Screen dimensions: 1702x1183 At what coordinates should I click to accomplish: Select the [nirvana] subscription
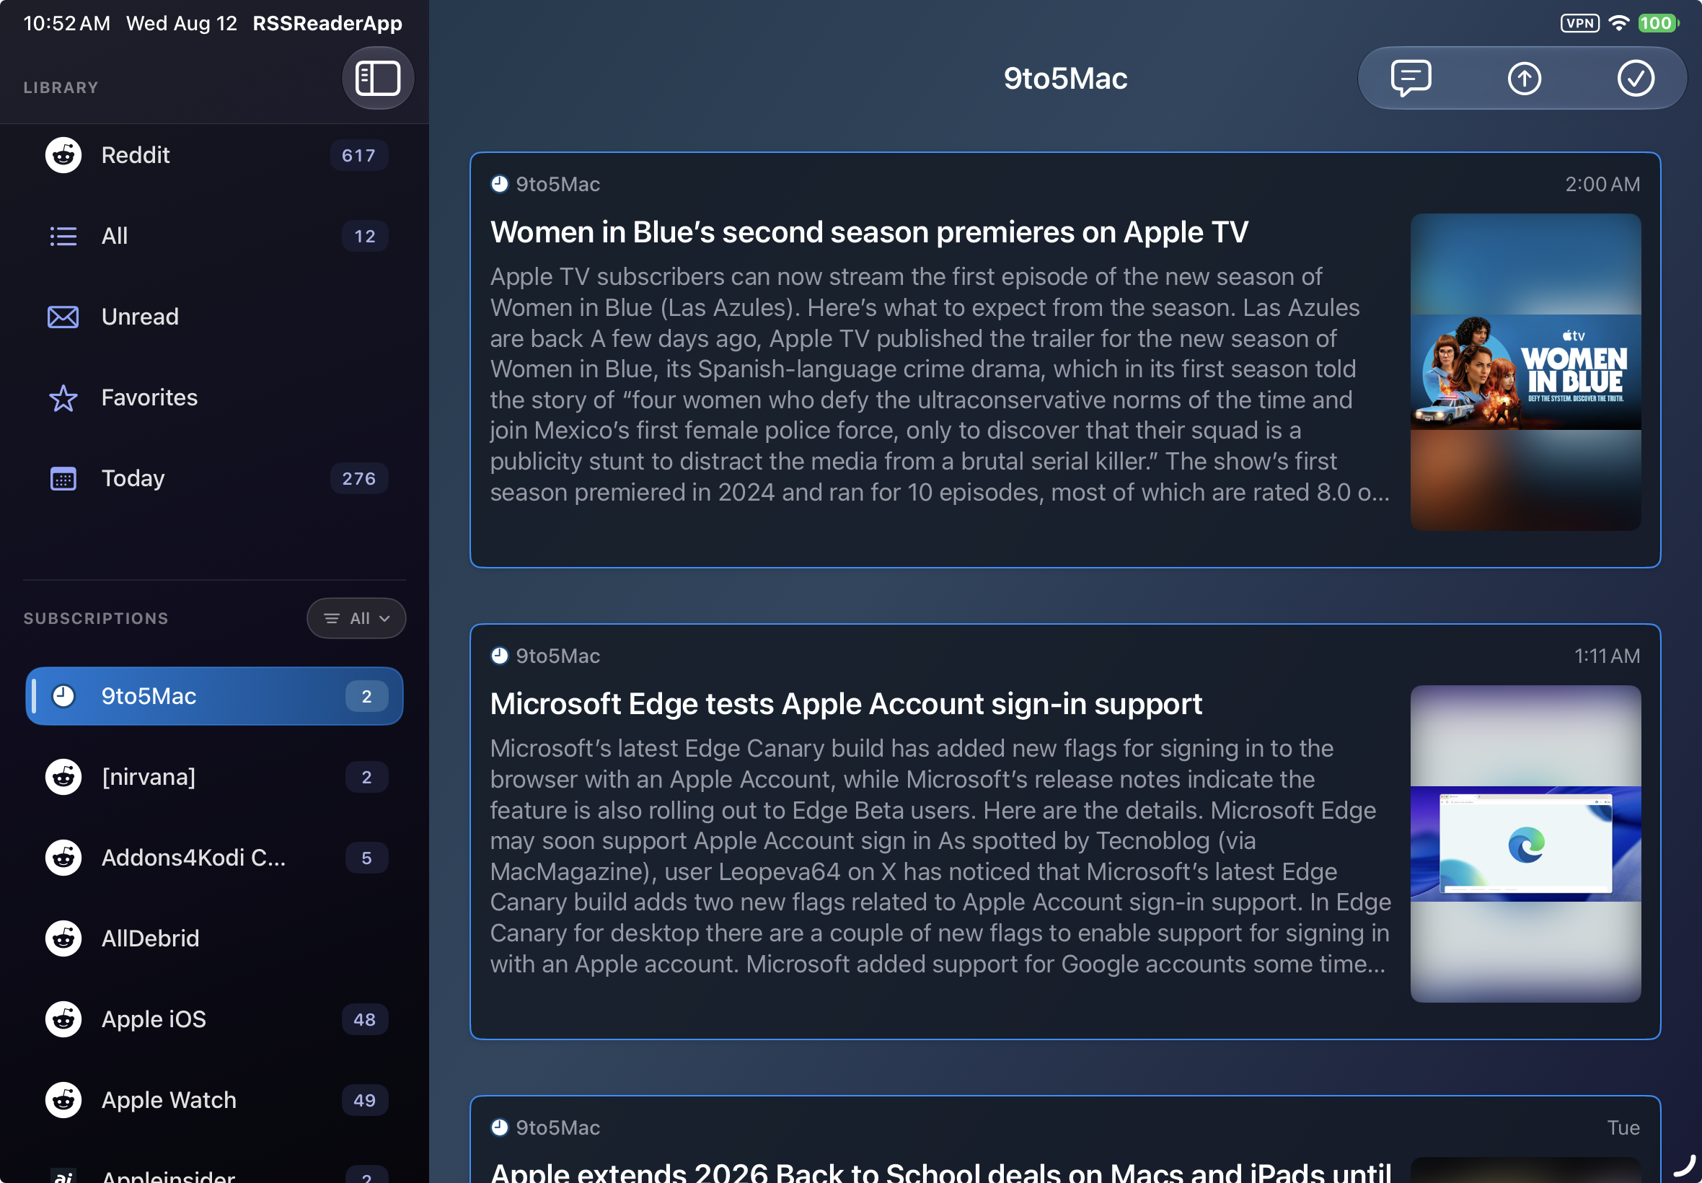pyautogui.click(x=215, y=777)
